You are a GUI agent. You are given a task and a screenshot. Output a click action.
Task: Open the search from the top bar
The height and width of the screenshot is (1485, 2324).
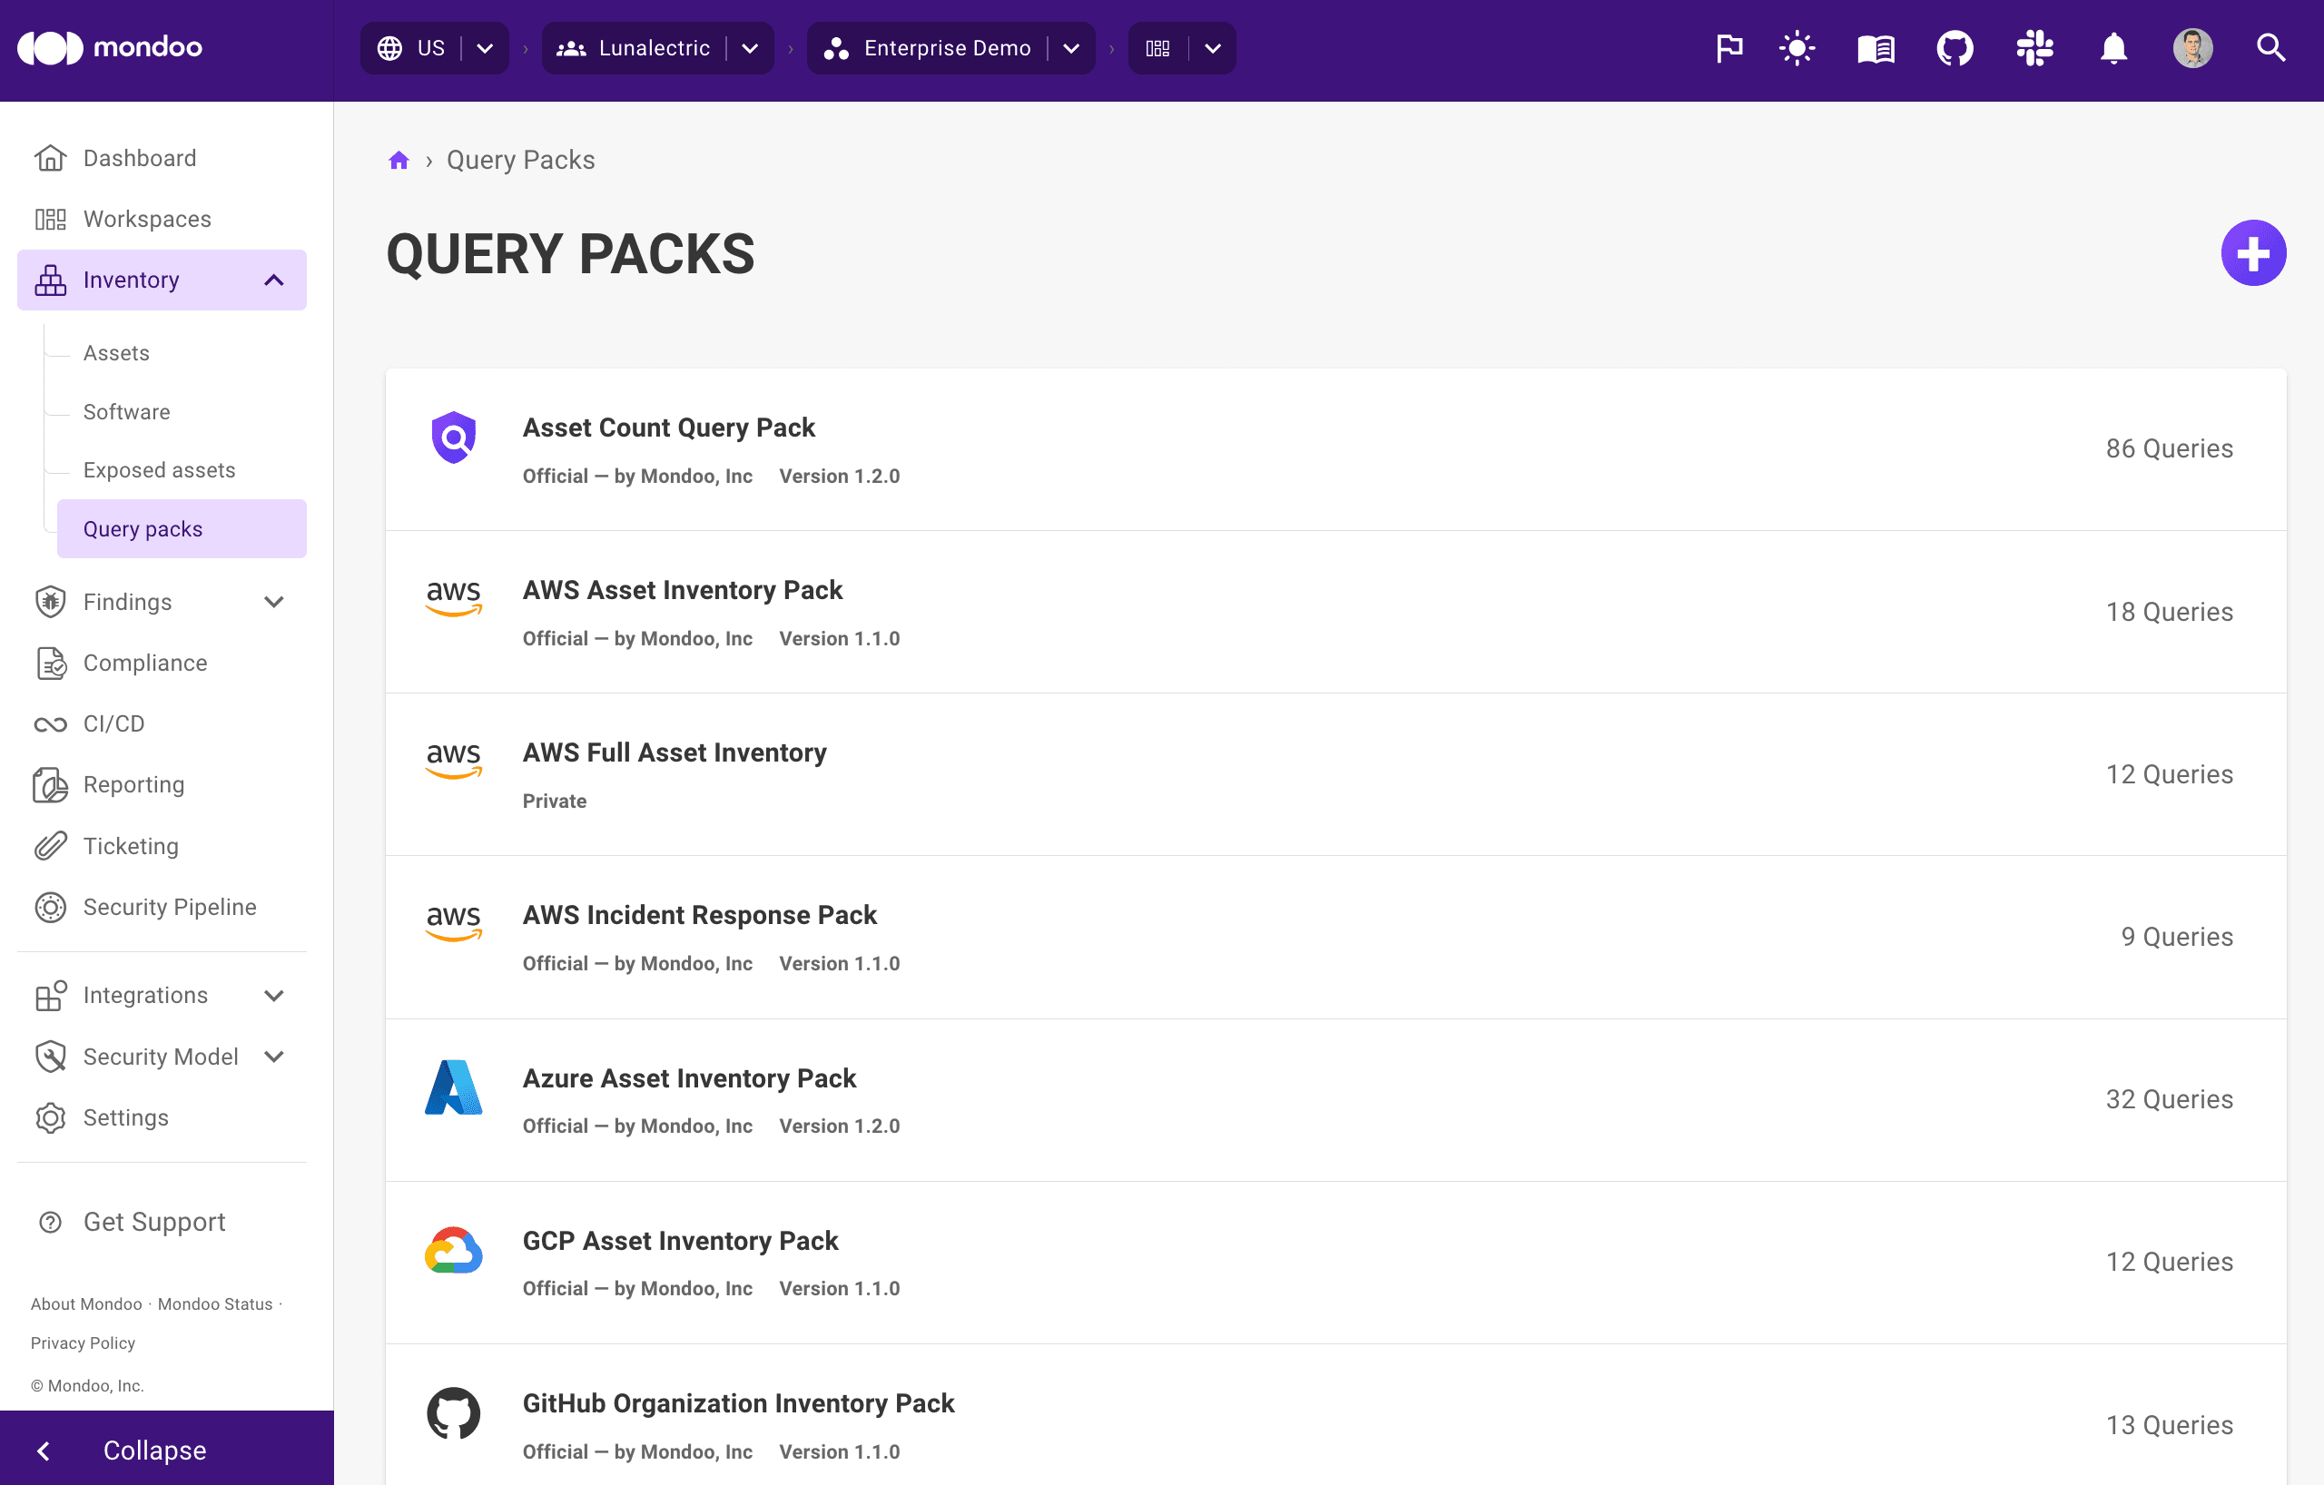pos(2271,47)
